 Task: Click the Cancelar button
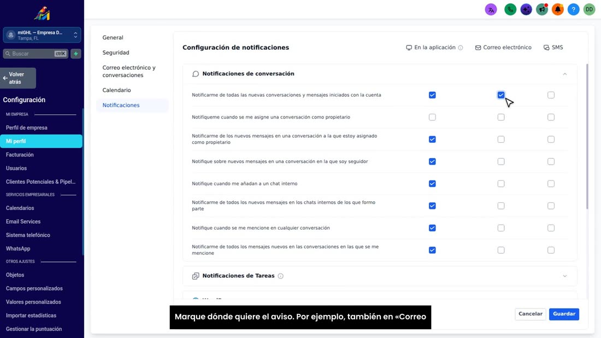pos(530,314)
